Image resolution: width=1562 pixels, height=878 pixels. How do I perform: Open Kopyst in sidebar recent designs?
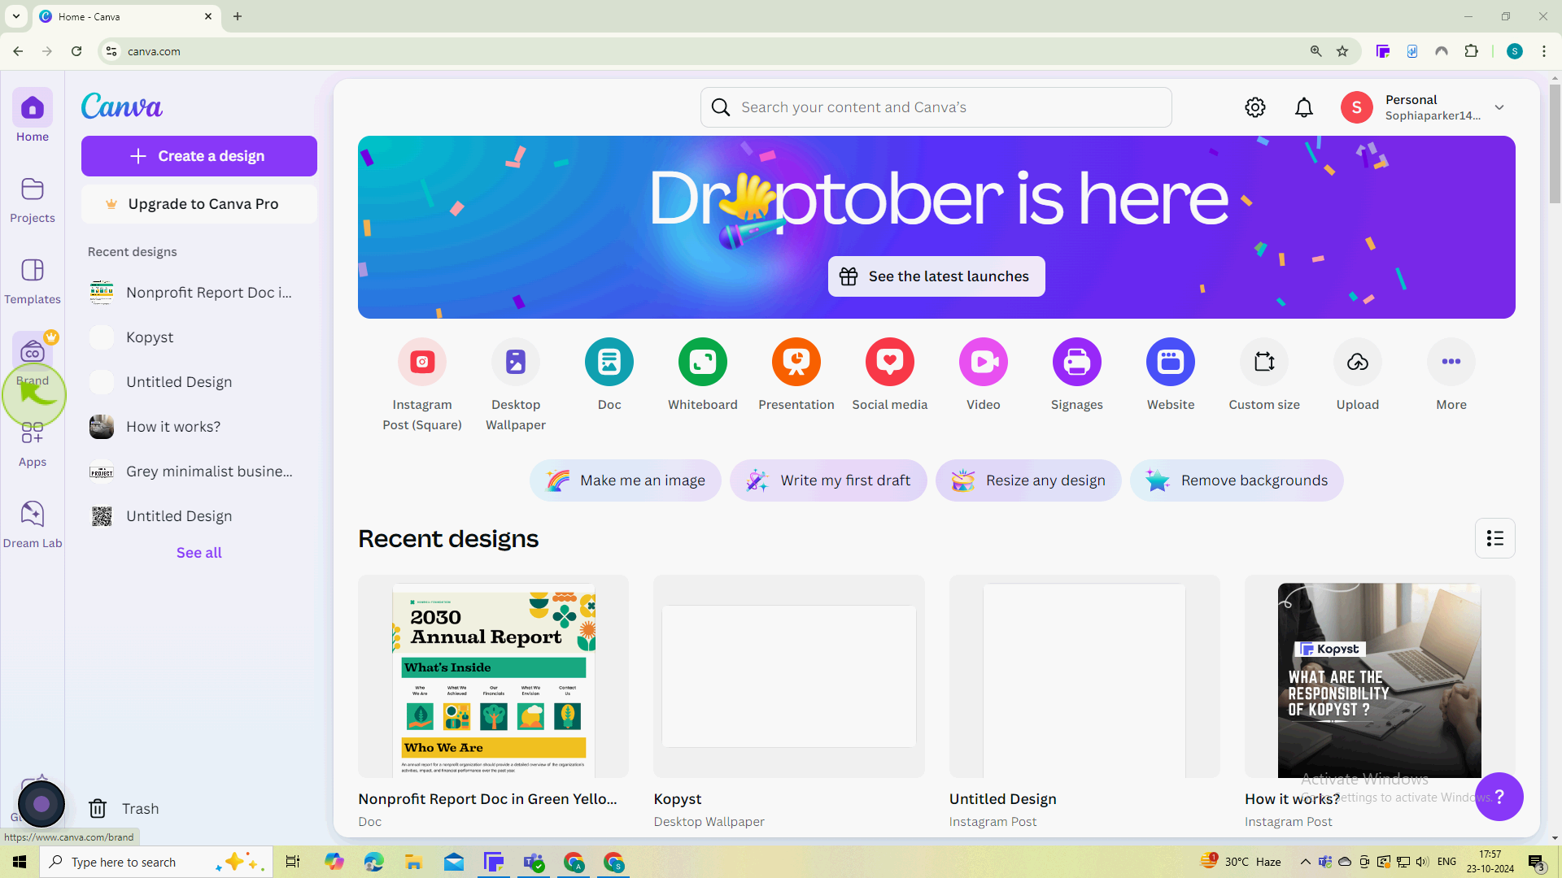point(199,337)
